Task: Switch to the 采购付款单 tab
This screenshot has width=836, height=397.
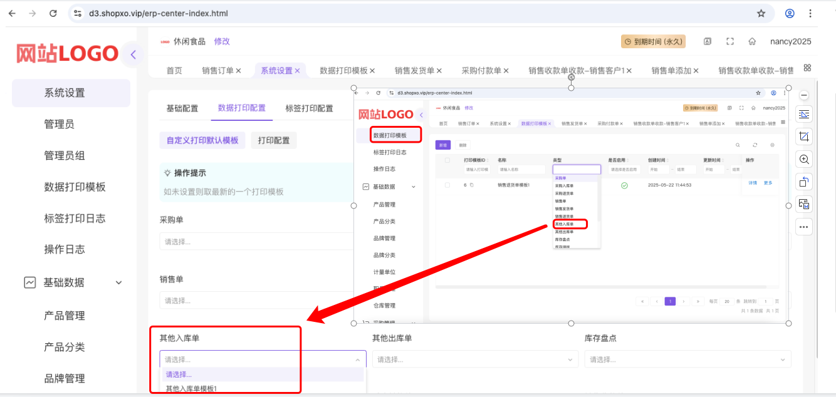Action: click(481, 71)
